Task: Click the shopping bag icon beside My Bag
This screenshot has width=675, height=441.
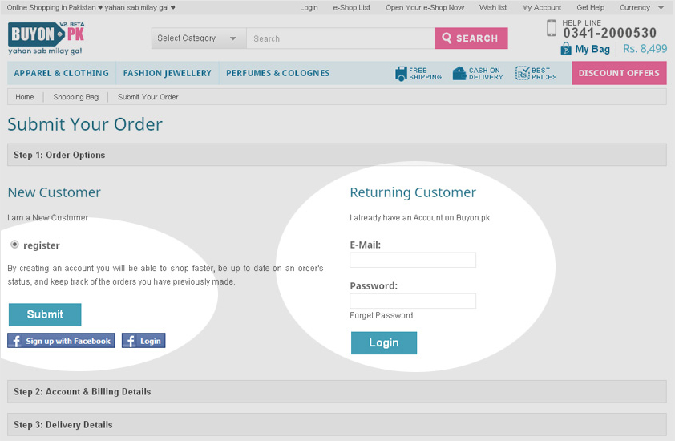Action: click(566, 49)
